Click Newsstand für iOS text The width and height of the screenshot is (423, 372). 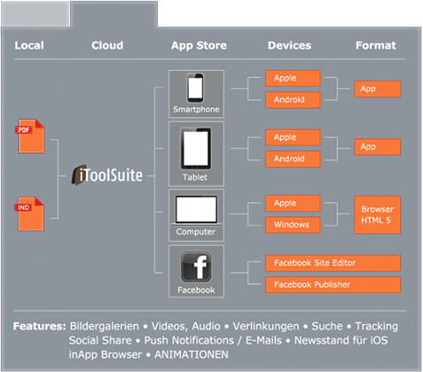341,340
